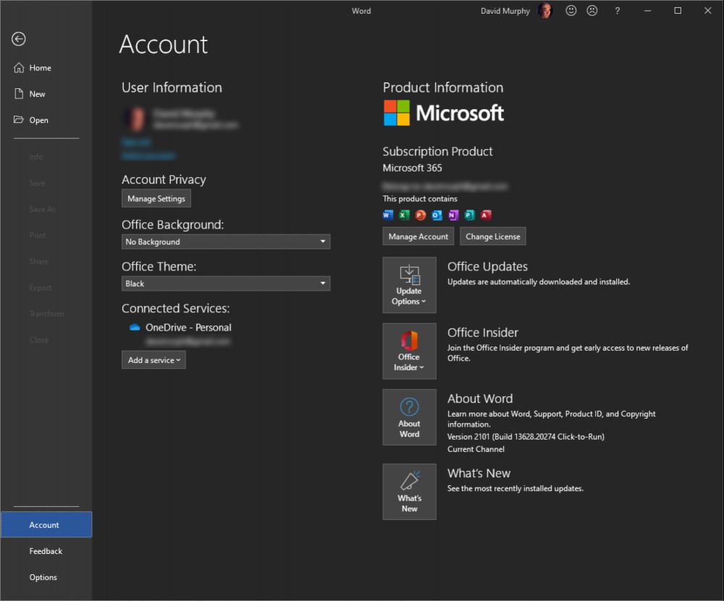This screenshot has width=724, height=601.
Task: Go back using the circled arrow icon
Action: [x=19, y=39]
